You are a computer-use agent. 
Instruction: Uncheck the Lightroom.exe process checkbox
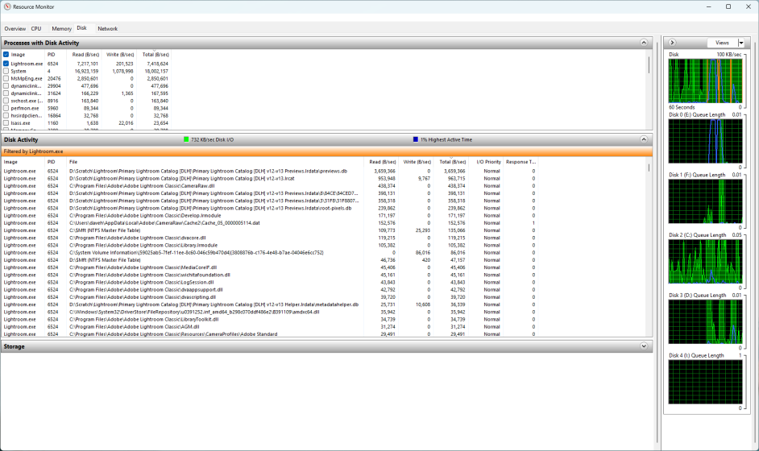point(6,63)
